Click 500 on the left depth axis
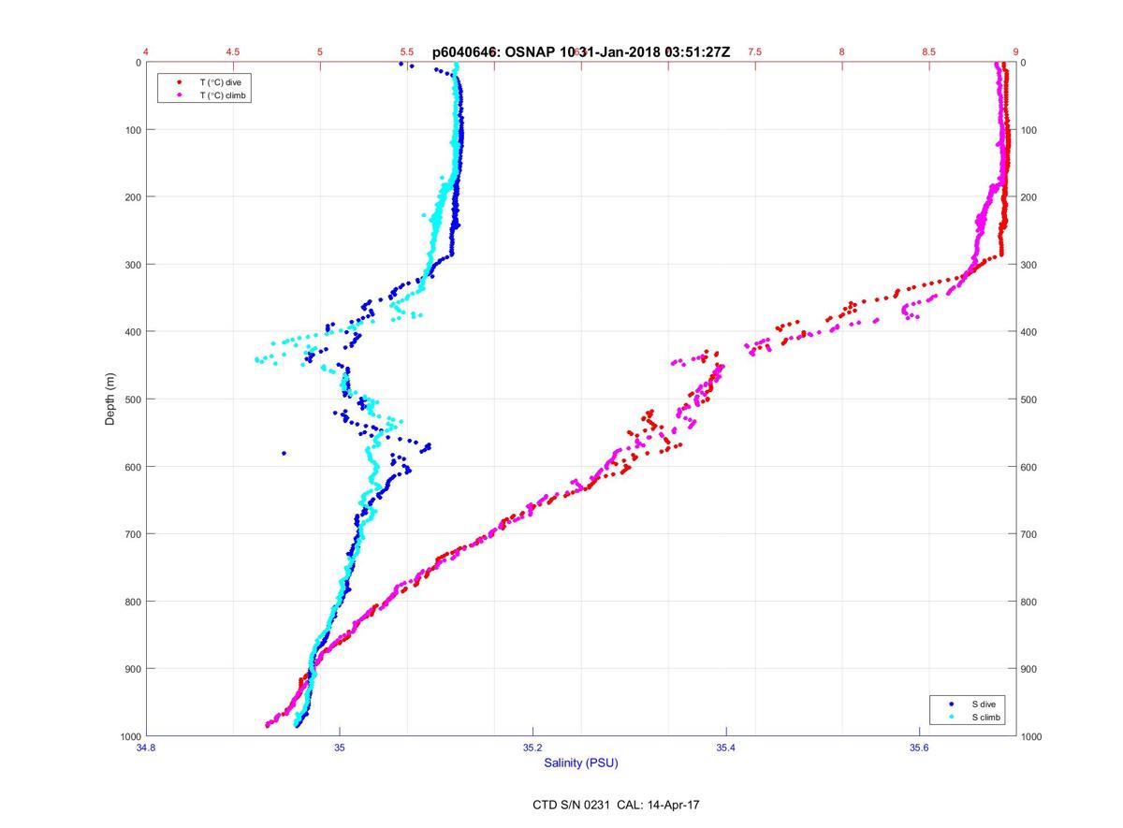The width and height of the screenshot is (1123, 828). [x=133, y=399]
